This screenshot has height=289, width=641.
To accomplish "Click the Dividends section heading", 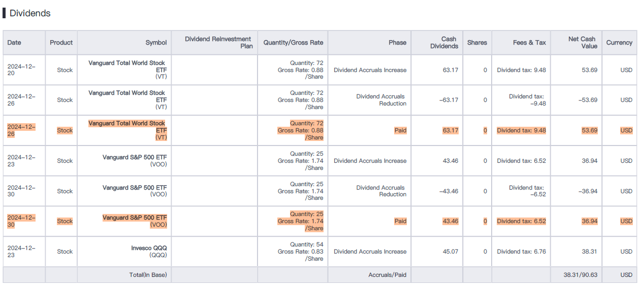I will pos(30,13).
